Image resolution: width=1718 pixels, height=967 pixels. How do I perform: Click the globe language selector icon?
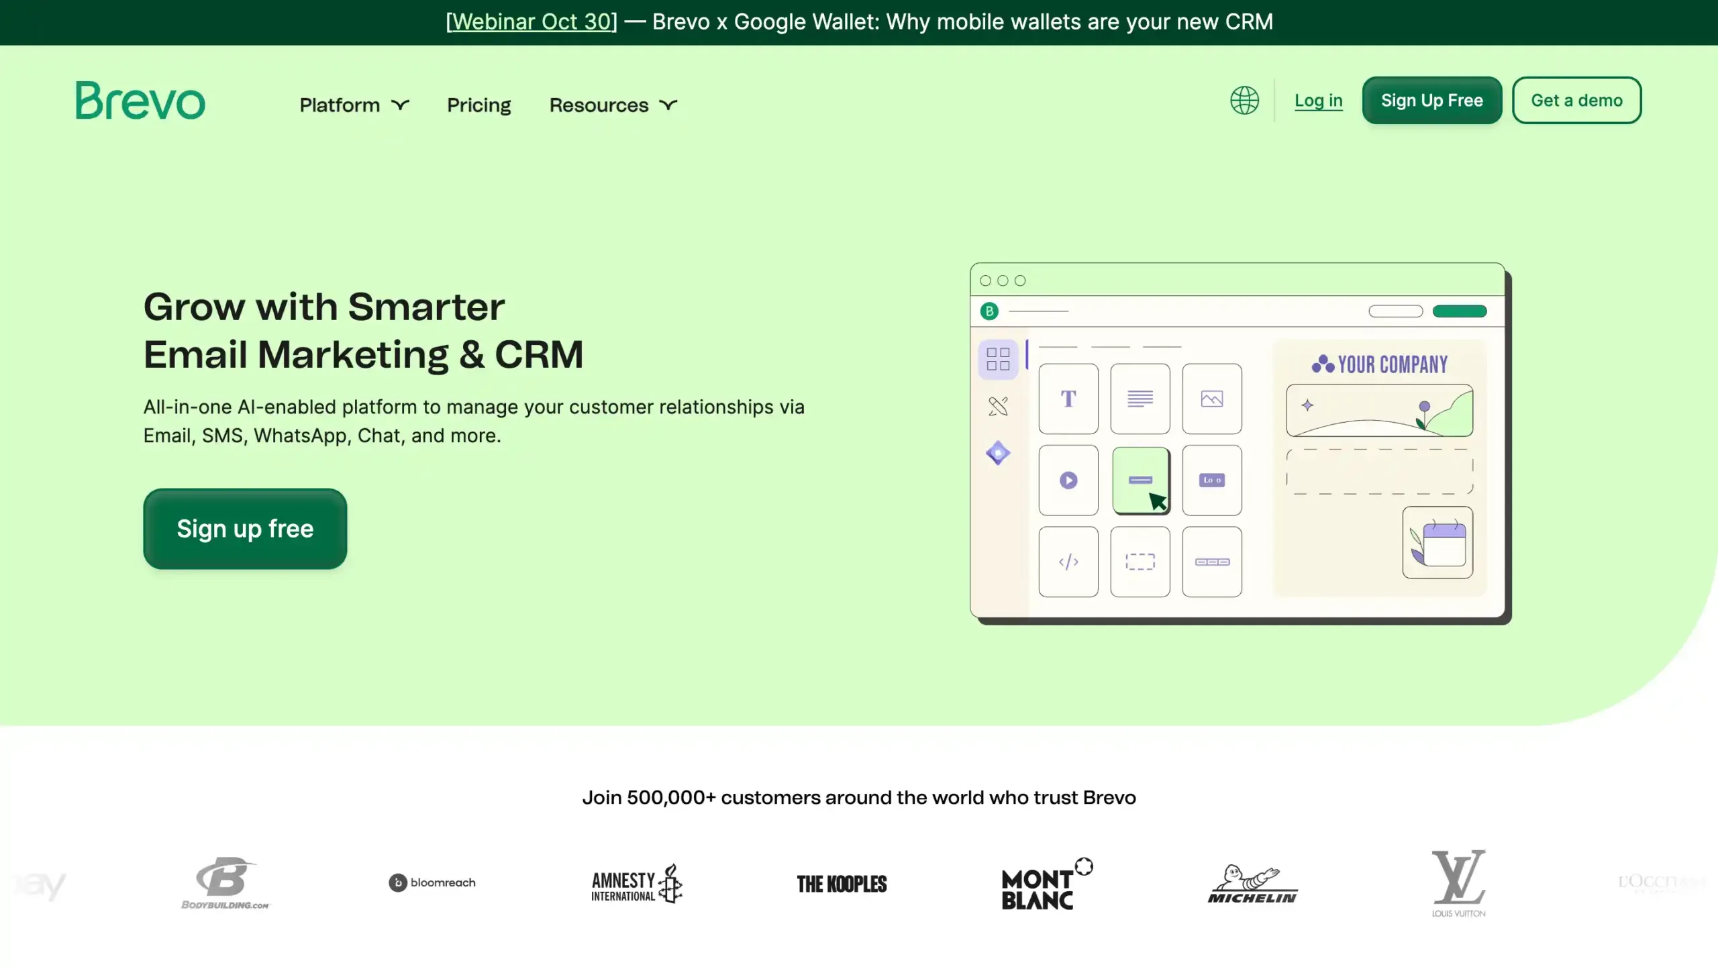[x=1244, y=101]
